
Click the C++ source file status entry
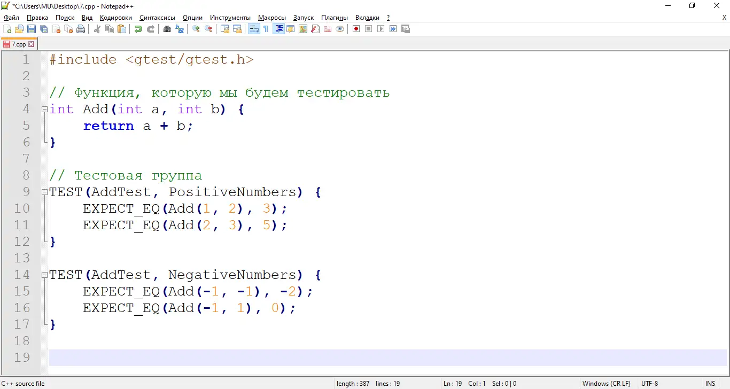[24, 384]
